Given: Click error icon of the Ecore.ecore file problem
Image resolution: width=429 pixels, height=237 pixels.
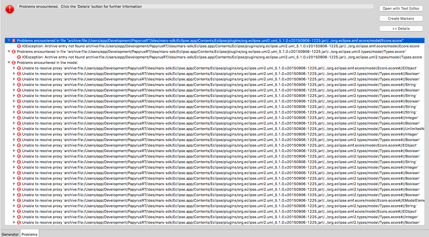Looking at the screenshot, I should [x=14, y=41].
